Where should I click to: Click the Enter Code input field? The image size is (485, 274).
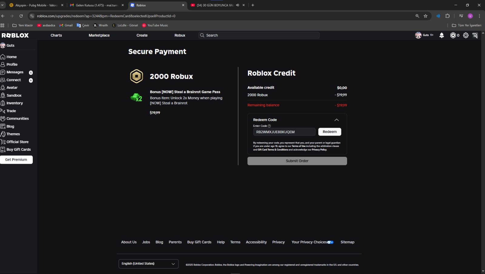click(x=284, y=132)
